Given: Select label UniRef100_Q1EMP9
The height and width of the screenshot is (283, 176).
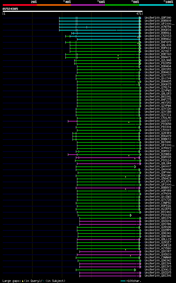Looking at the screenshot, I should pyautogui.click(x=158, y=230).
